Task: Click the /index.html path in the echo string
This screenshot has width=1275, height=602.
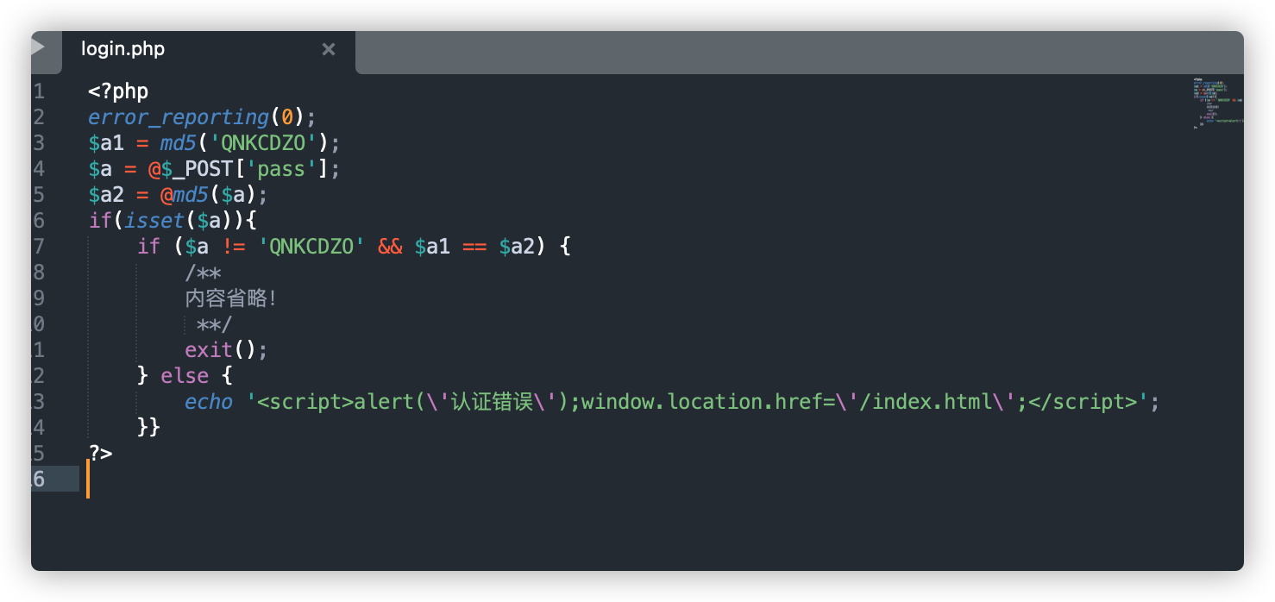Action: (x=925, y=402)
